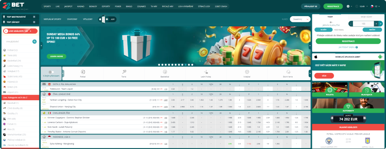Click the Live události: 143 button
Screen dimensions: 386x149
pos(20,31)
